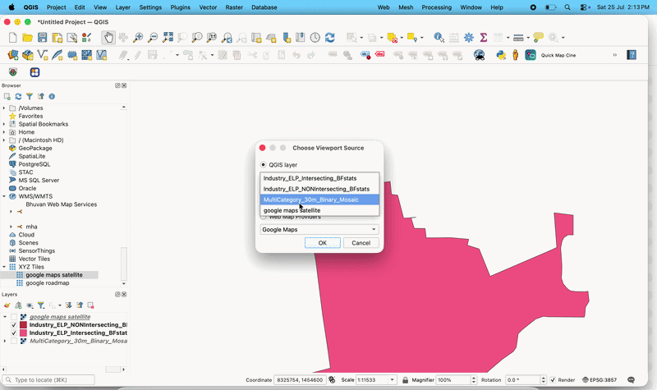The width and height of the screenshot is (657, 390).
Task: Collapse the XYZ Tiles browser node
Action: pyautogui.click(x=4, y=267)
